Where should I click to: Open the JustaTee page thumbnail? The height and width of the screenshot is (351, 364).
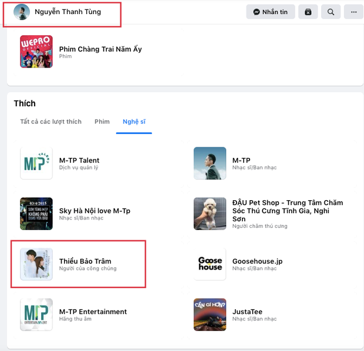[x=210, y=315]
